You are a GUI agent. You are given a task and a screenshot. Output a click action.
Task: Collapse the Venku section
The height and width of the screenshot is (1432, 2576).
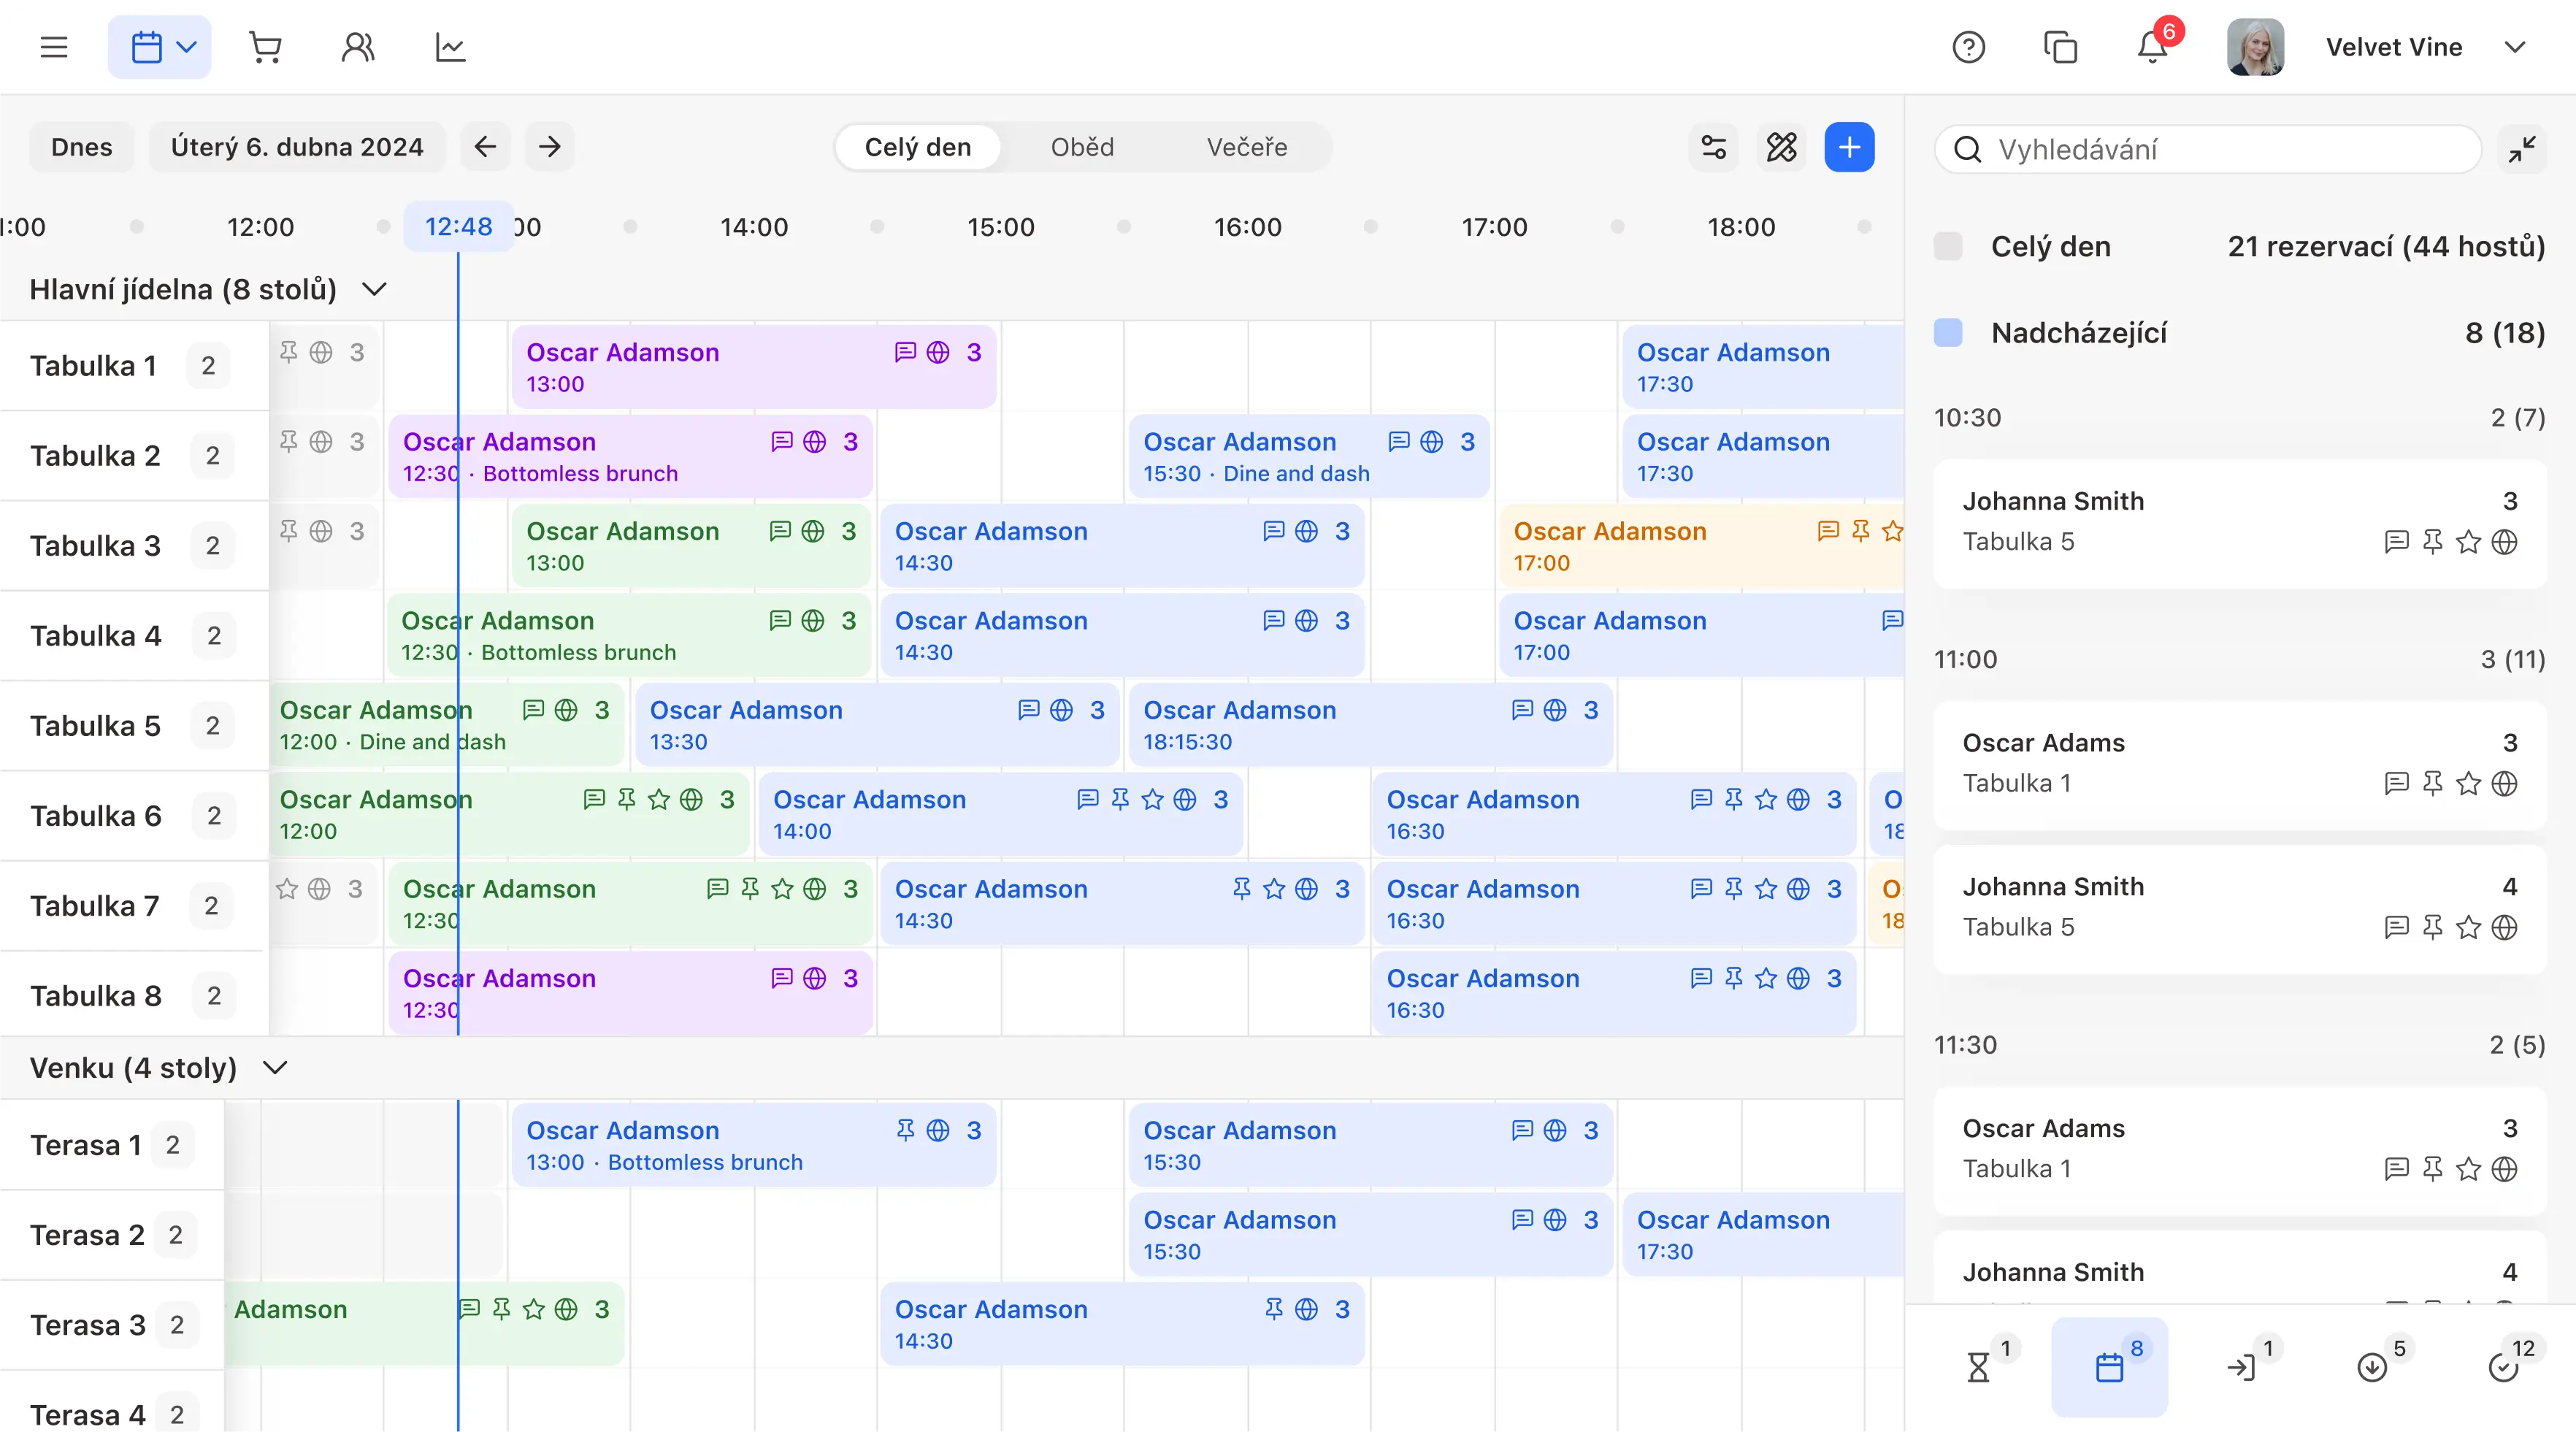(275, 1067)
